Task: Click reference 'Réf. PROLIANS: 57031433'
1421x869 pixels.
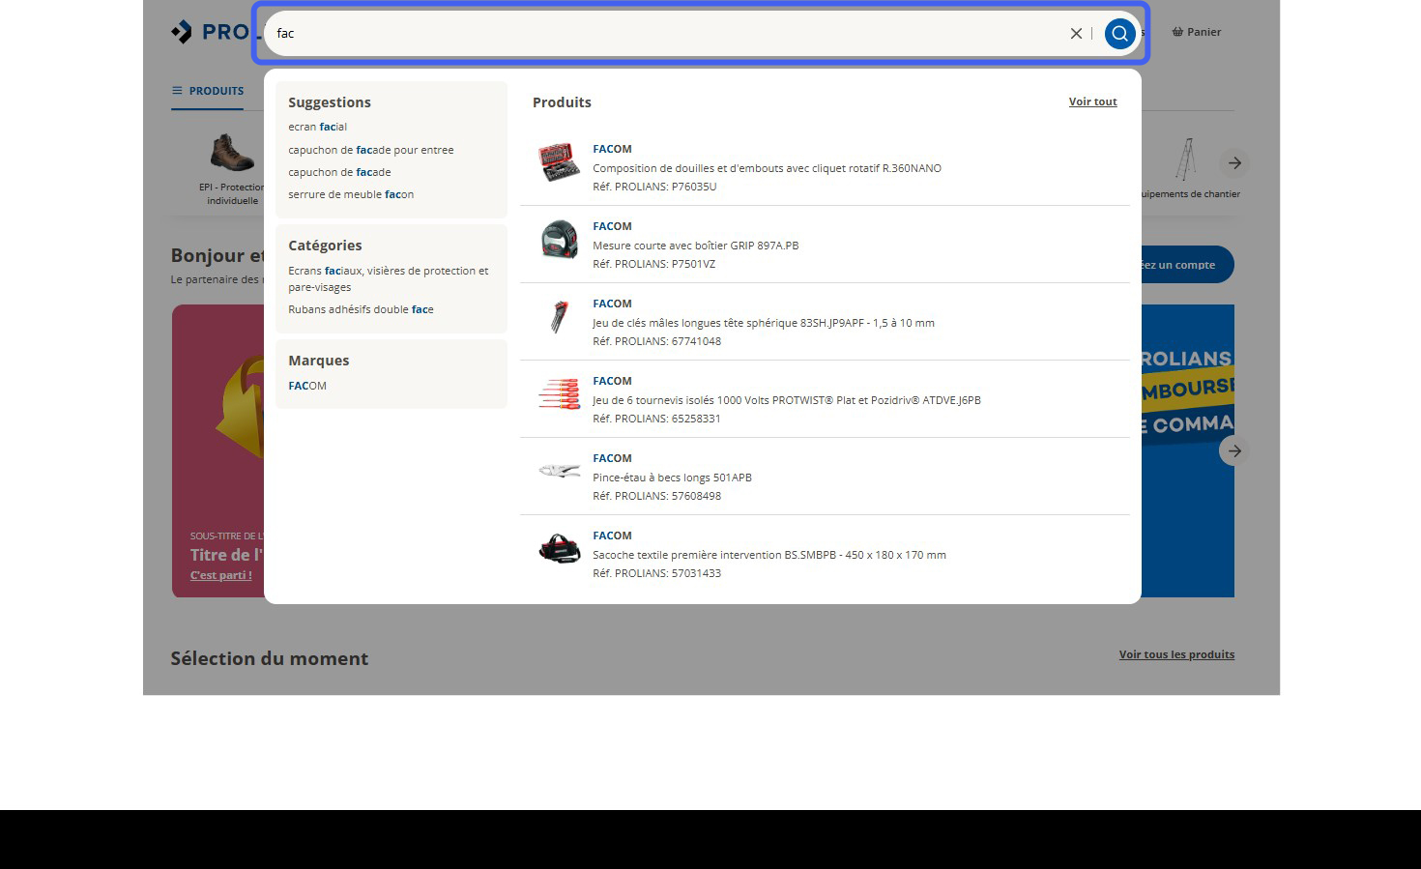Action: click(x=656, y=573)
